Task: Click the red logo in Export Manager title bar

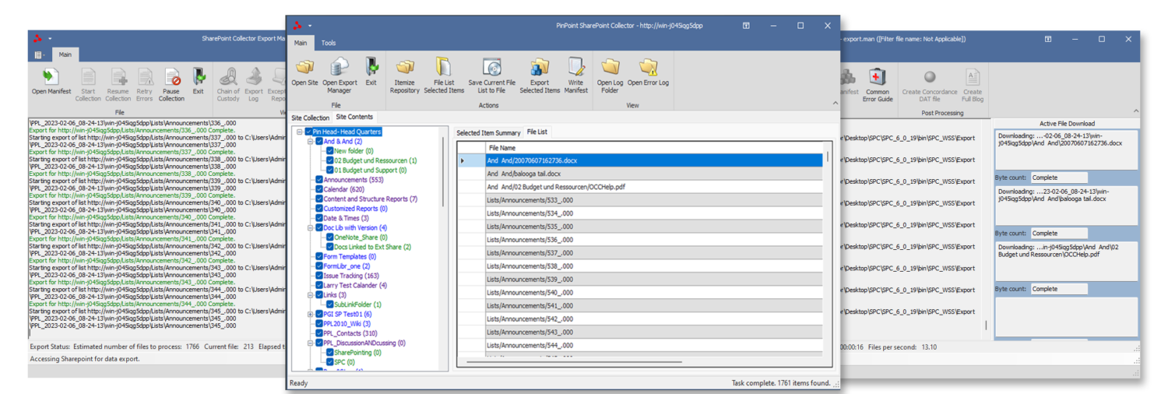Action: pos(37,38)
